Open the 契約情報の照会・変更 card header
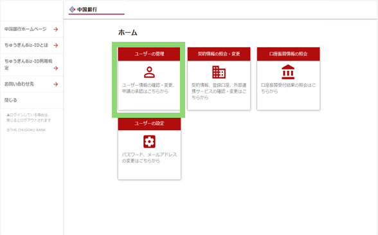Viewport: 378px width, 235px height. tap(219, 54)
